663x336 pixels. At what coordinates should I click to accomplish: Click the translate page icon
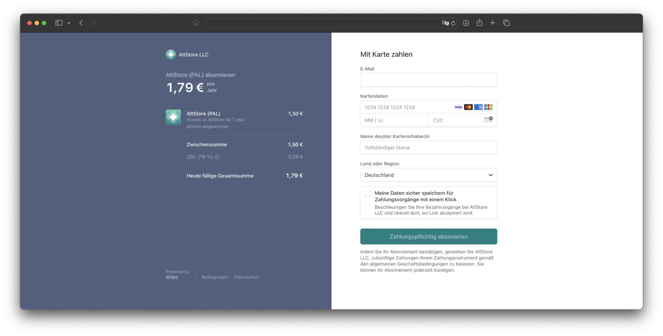445,23
